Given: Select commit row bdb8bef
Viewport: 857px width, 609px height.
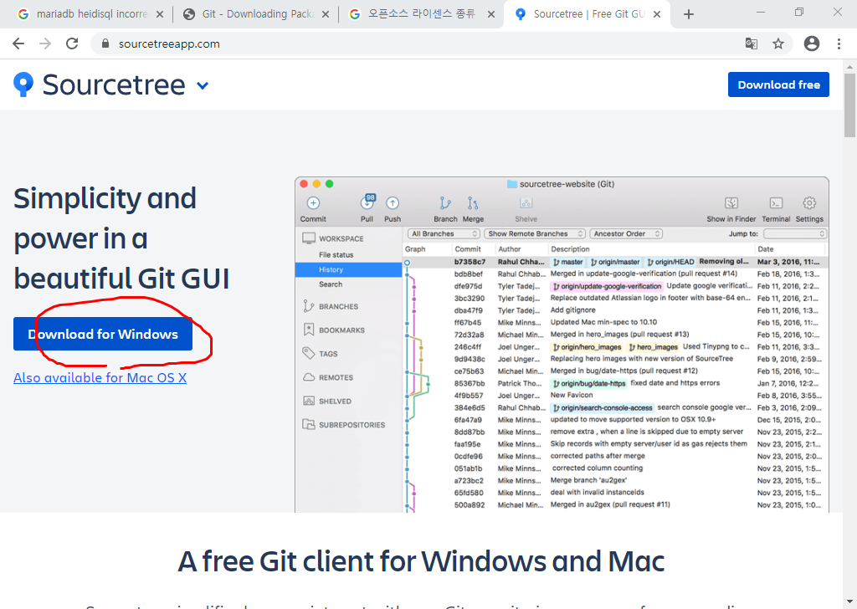Looking at the screenshot, I should pyautogui.click(x=615, y=274).
